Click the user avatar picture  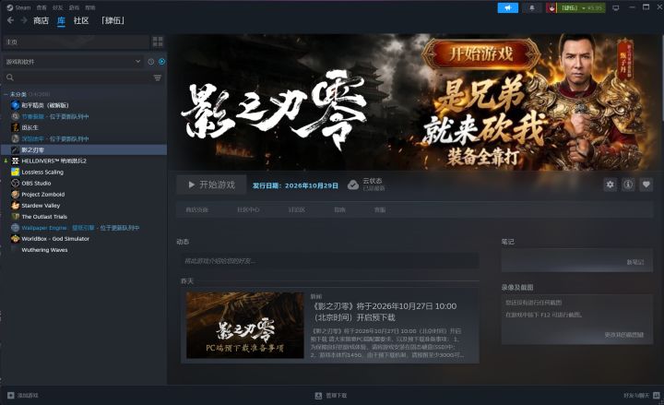pos(551,7)
